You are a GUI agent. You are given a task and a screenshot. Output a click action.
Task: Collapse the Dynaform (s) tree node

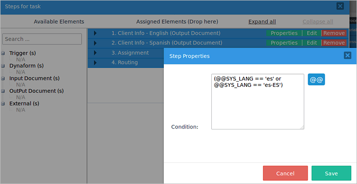tap(3, 66)
